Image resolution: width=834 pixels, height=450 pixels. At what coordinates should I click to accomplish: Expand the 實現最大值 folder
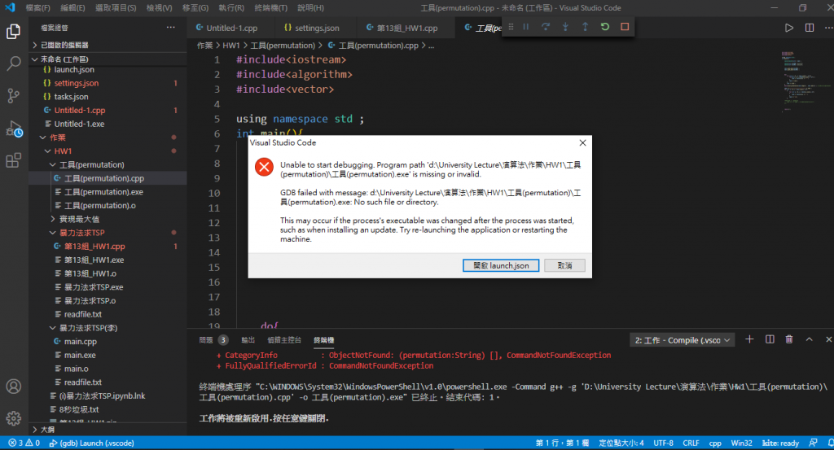[x=109, y=219]
